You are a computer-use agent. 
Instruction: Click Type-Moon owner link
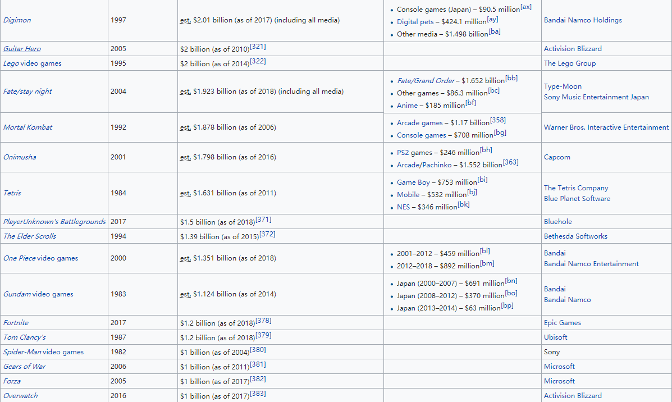pos(563,86)
